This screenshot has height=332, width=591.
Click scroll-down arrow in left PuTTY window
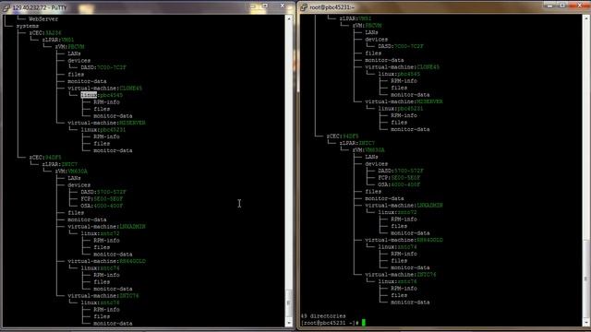tap(289, 323)
